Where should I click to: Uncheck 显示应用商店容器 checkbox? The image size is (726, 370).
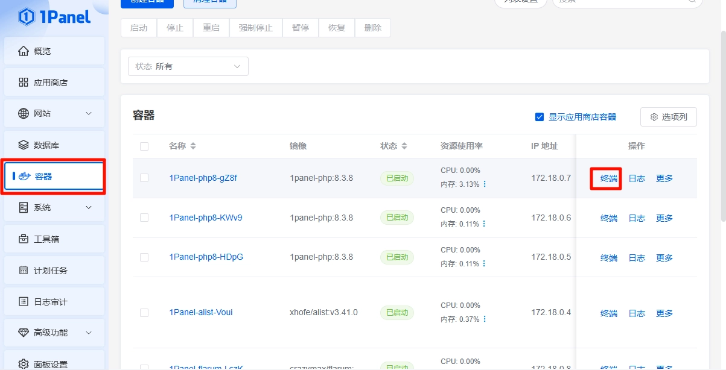click(x=540, y=117)
